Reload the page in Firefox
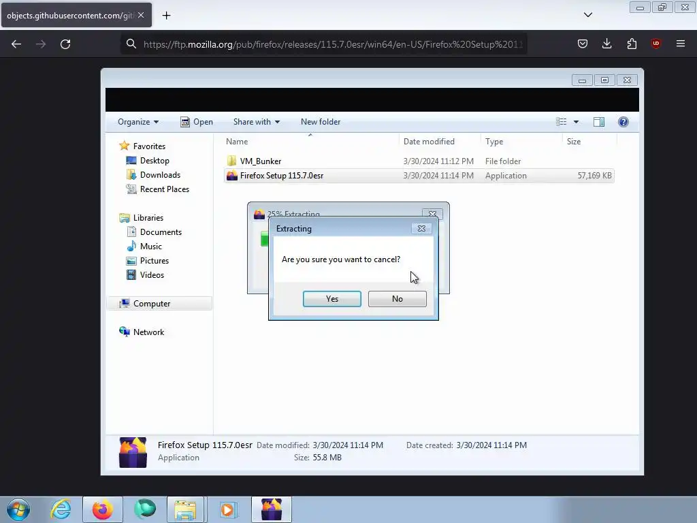This screenshot has height=523, width=697. pos(65,44)
